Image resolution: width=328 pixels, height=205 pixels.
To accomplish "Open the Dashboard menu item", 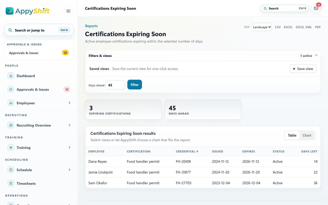I will click(x=39, y=76).
